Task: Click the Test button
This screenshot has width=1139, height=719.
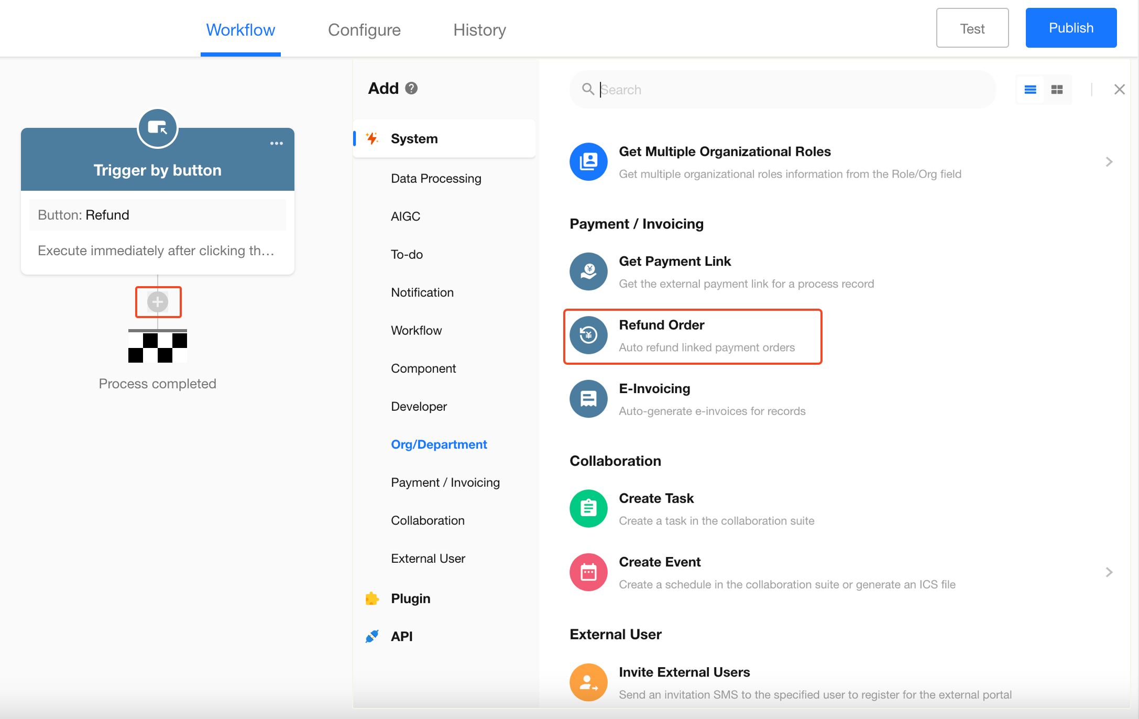Action: pos(972,28)
